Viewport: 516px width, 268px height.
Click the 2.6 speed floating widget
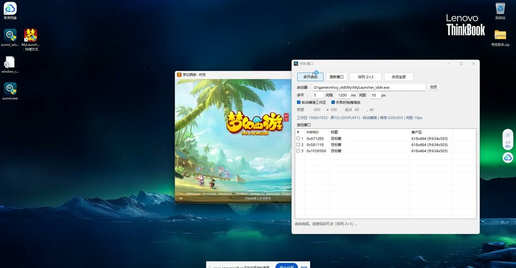(x=508, y=139)
